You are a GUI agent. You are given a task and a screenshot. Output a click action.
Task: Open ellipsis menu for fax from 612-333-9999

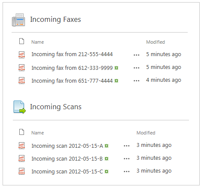click(136, 68)
